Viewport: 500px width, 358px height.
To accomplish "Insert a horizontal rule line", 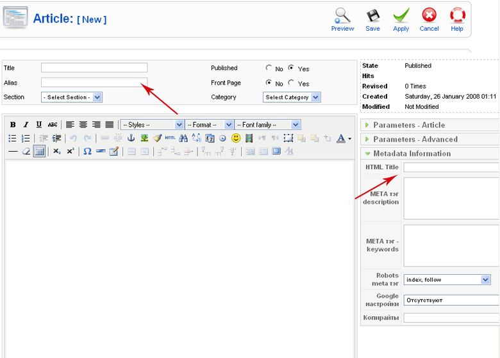I will point(13,152).
